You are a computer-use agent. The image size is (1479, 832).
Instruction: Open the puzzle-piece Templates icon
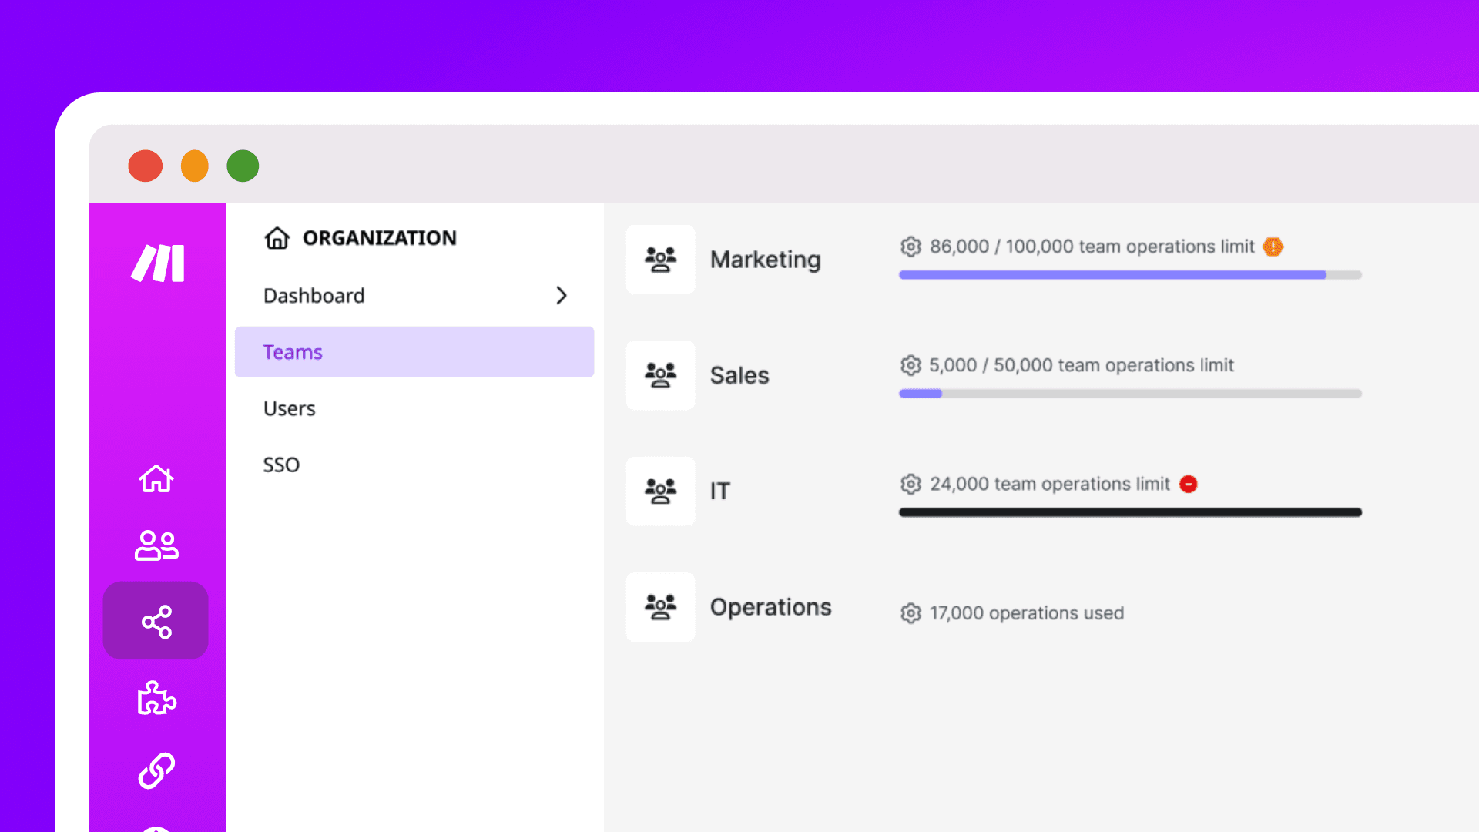point(156,698)
